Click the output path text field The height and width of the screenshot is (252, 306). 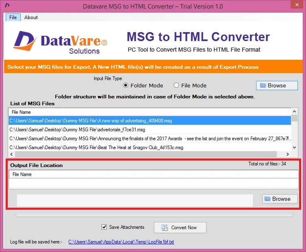pos(135,200)
